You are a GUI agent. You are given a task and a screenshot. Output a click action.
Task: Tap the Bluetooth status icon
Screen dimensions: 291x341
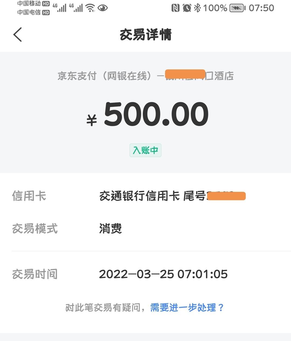[197, 8]
